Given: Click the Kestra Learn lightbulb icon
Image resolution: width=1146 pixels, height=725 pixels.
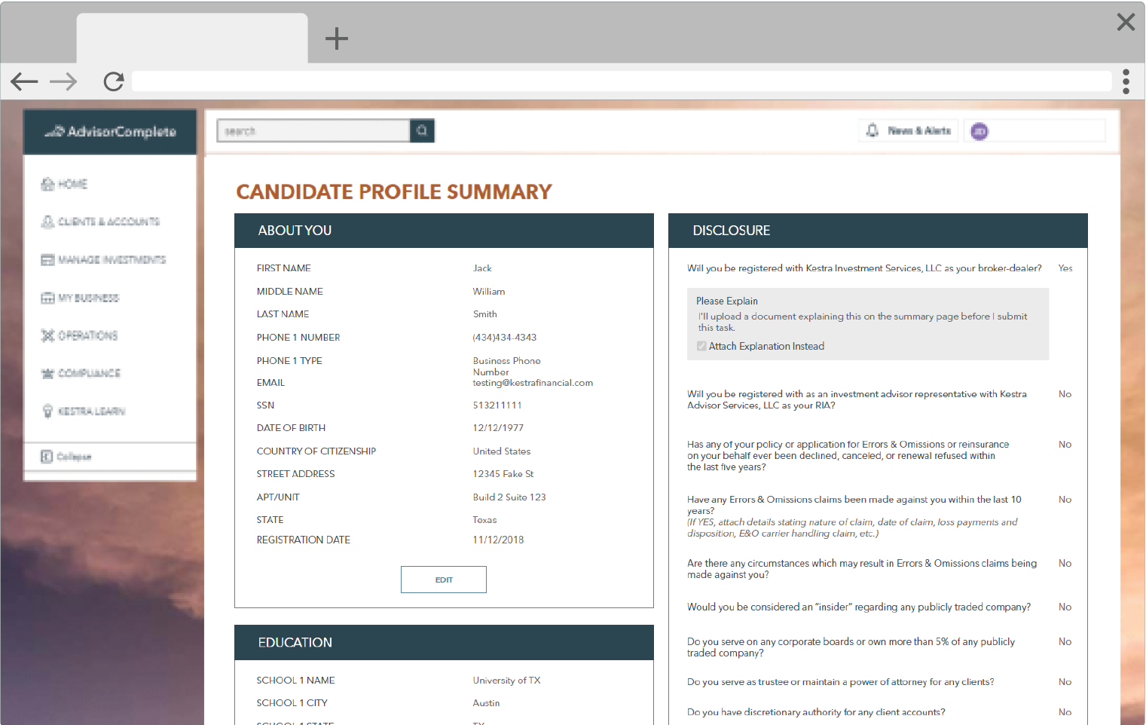Looking at the screenshot, I should (47, 411).
